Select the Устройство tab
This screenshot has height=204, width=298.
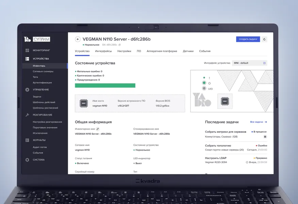pos(82,51)
